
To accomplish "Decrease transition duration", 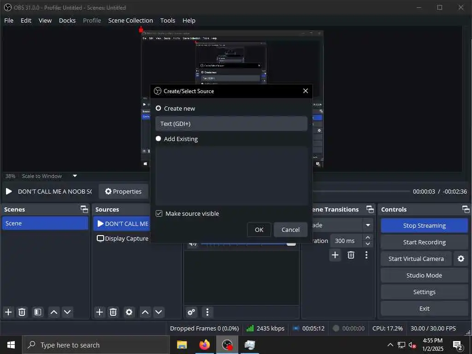I will [x=368, y=244].
